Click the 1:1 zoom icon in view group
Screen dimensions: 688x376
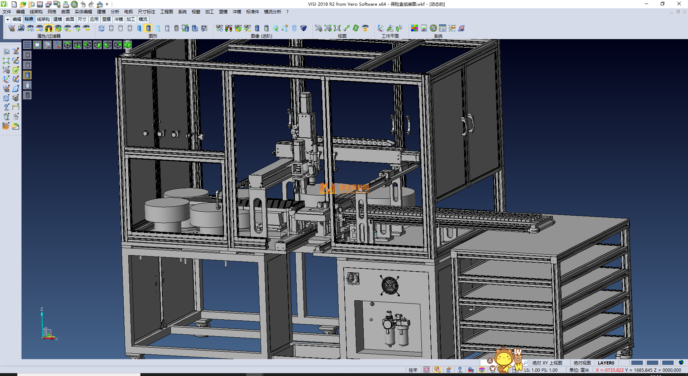coord(337,28)
